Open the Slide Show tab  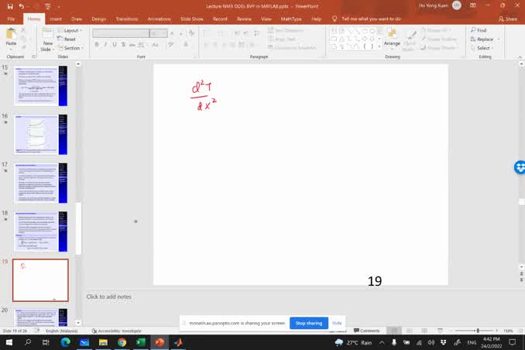[191, 19]
